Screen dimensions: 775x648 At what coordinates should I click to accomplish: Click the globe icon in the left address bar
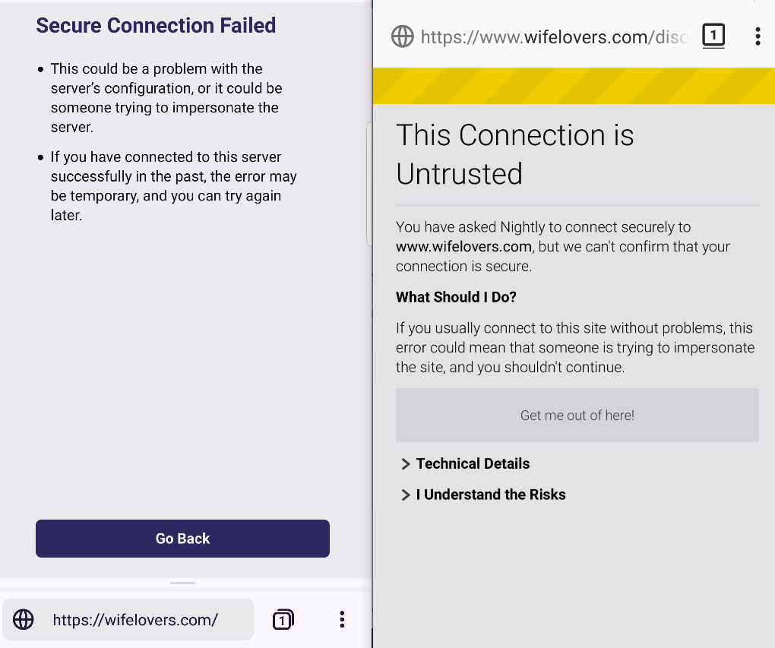(x=24, y=619)
